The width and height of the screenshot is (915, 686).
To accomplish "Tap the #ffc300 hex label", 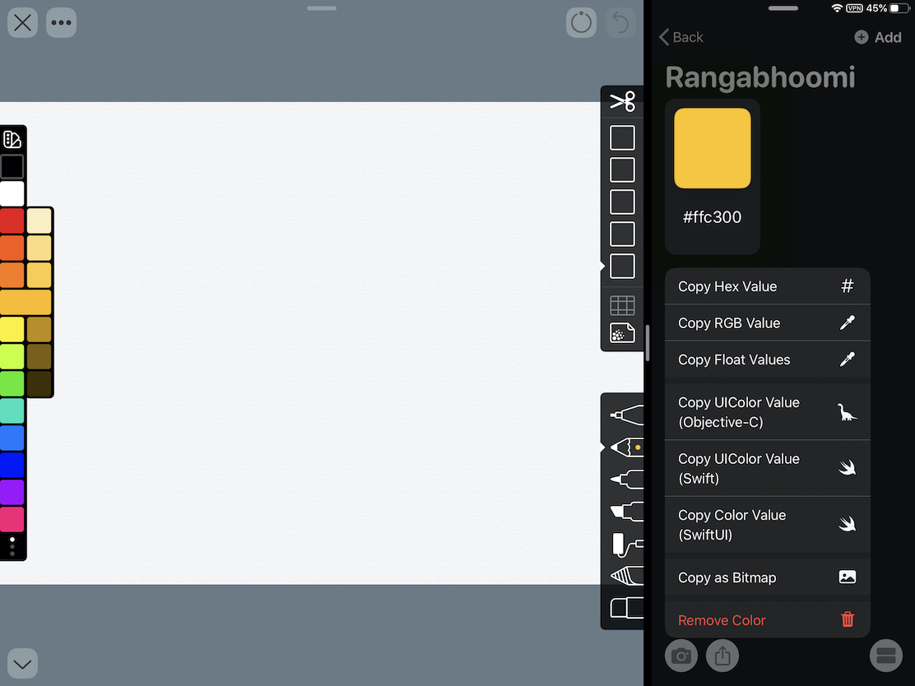I will point(713,217).
